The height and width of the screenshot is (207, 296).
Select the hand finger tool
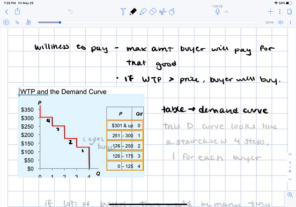172,11
